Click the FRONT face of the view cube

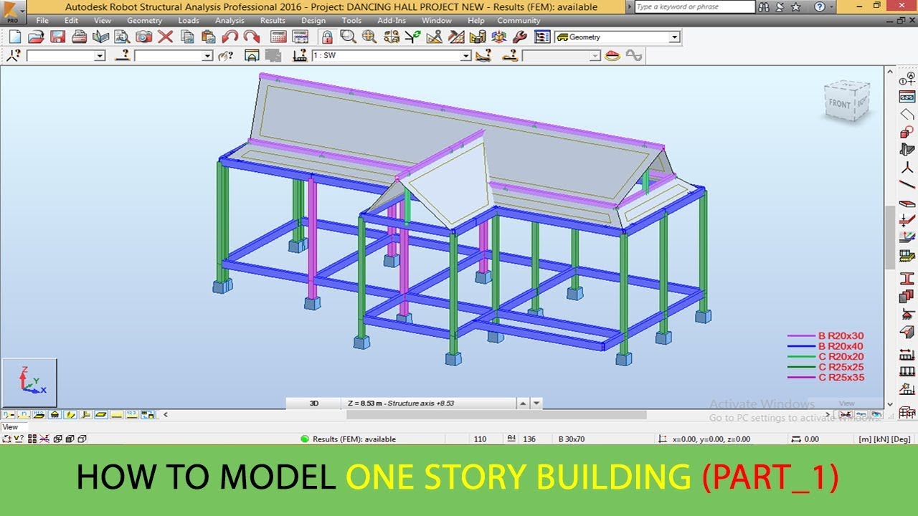(x=840, y=105)
